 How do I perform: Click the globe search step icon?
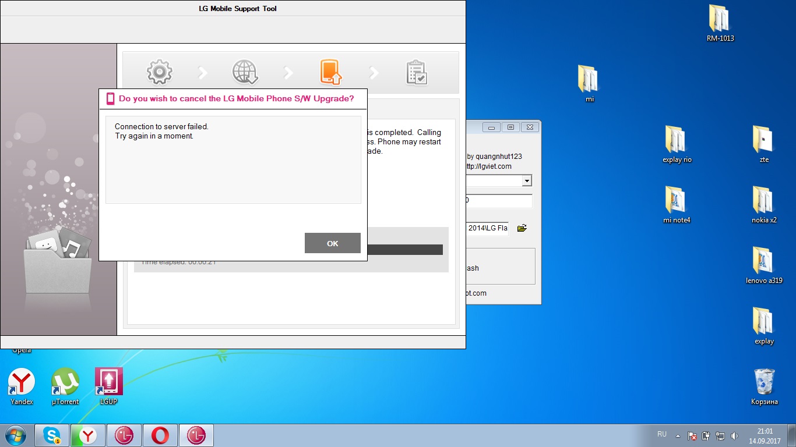pos(245,72)
